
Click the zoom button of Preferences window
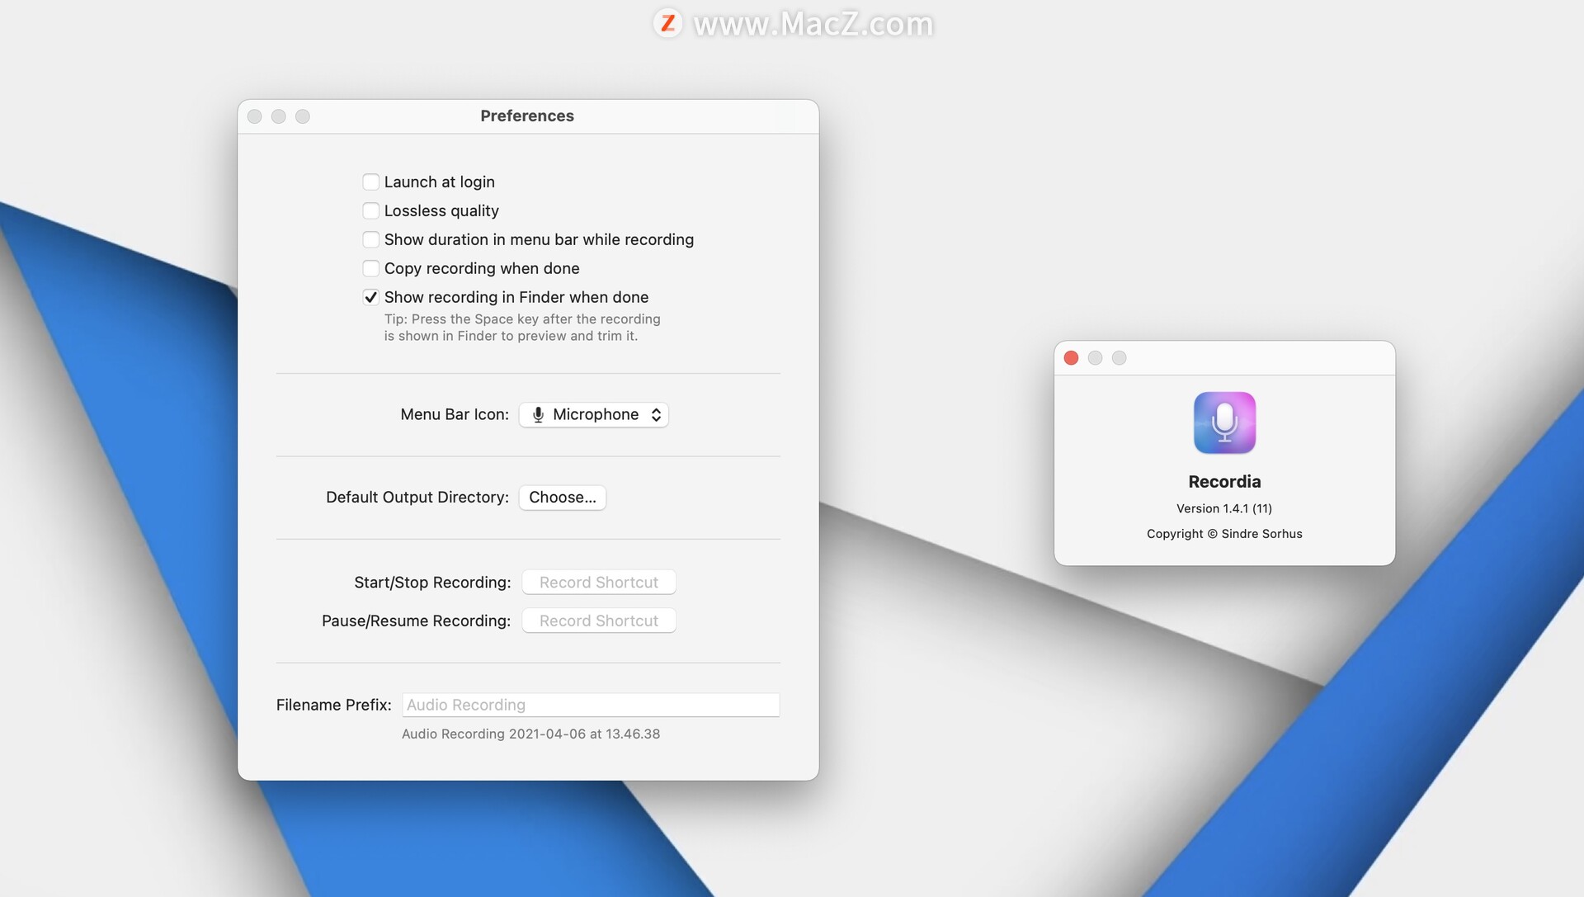pyautogui.click(x=303, y=117)
